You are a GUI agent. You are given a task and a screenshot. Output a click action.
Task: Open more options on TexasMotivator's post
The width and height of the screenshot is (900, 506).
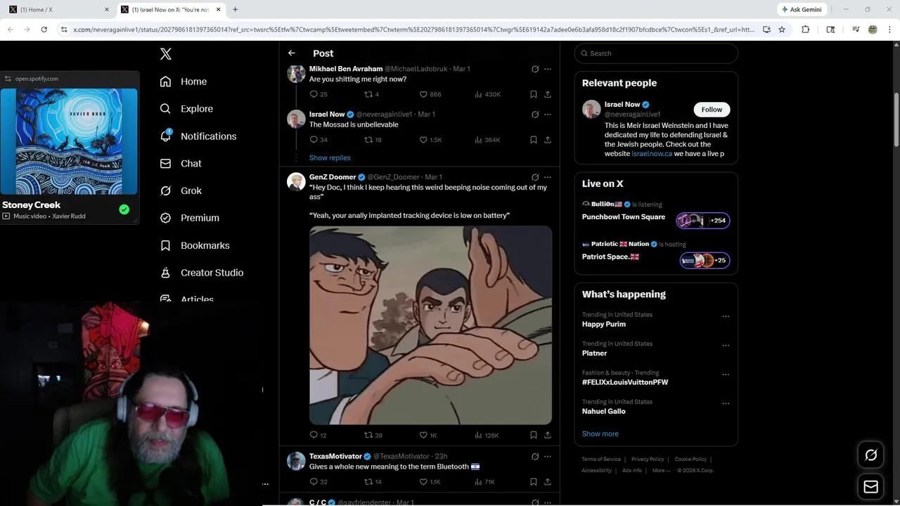(548, 457)
